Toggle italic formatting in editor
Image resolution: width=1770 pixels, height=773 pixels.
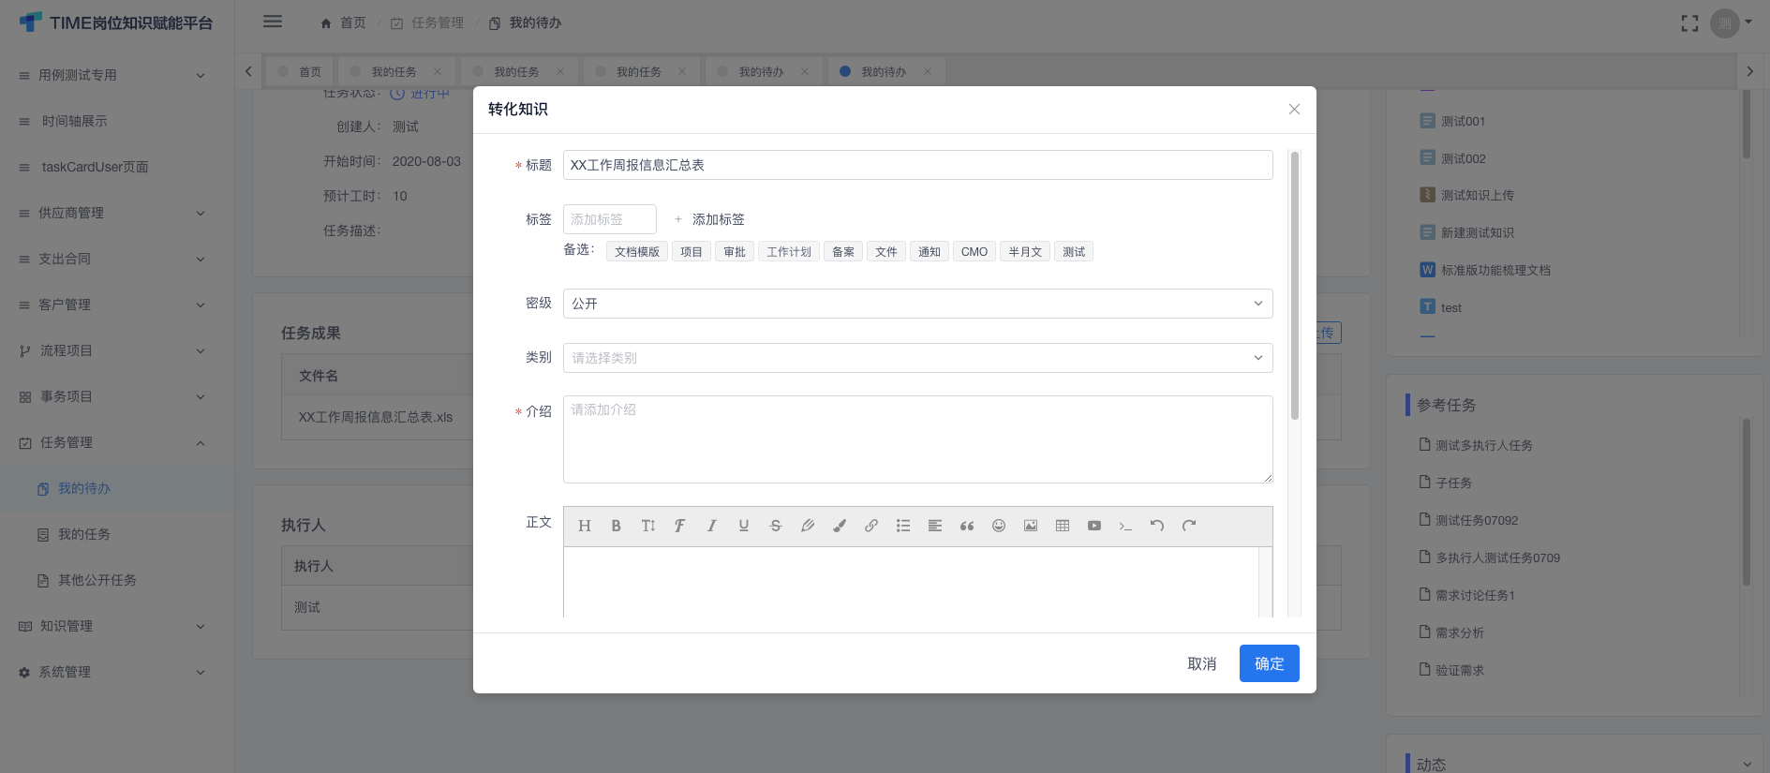pos(712,526)
